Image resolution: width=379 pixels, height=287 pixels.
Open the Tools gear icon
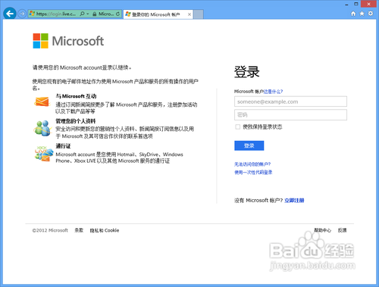371,14
